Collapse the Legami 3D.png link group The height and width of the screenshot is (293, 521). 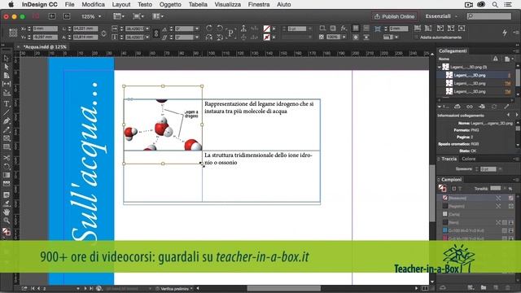pos(440,67)
